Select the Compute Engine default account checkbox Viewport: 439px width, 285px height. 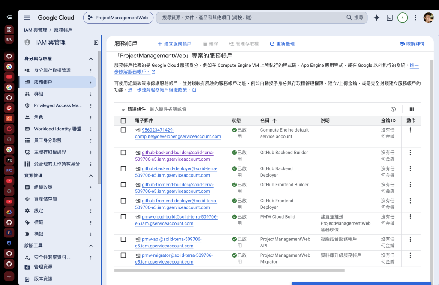[123, 130]
